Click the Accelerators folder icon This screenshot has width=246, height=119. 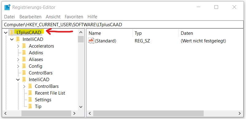tap(24, 46)
